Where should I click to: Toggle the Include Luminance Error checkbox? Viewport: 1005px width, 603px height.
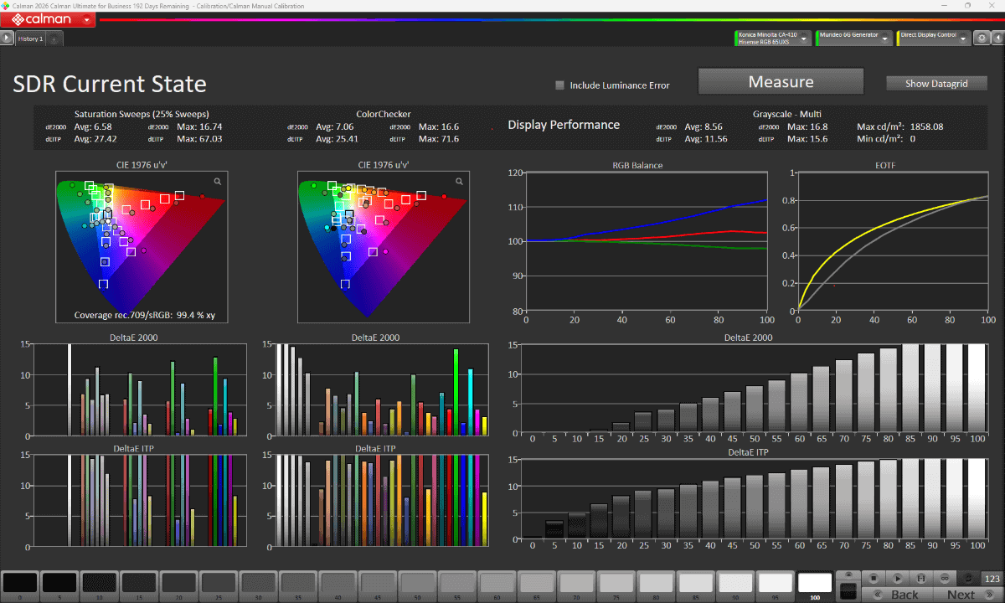[560, 85]
